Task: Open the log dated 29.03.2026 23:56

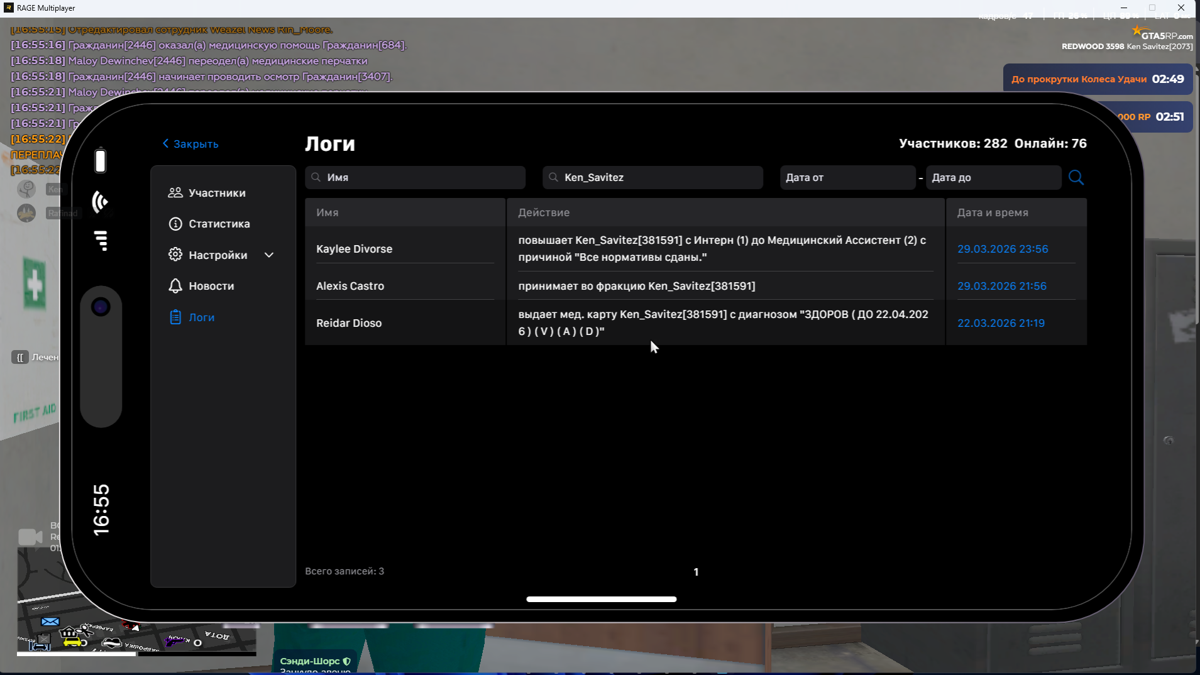Action: pos(1003,249)
